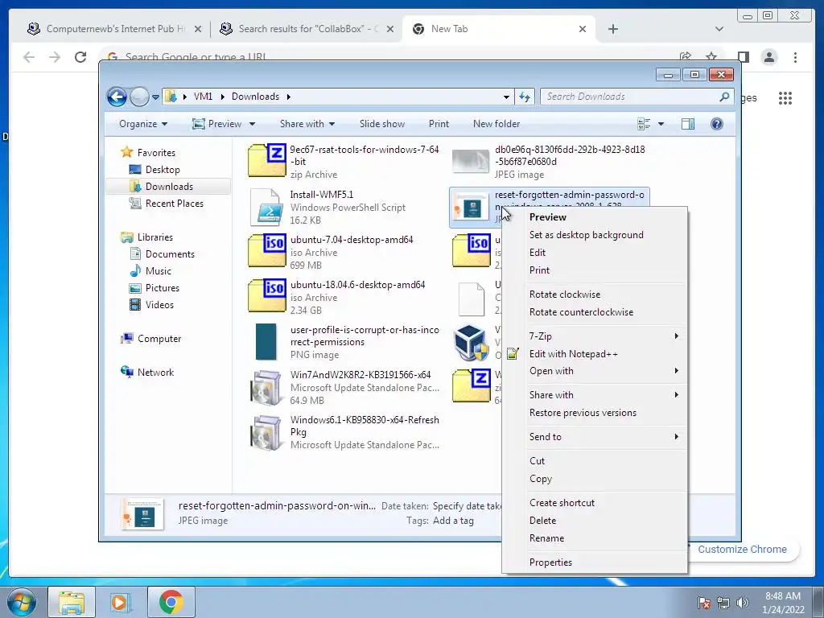This screenshot has height=618, width=824.
Task: Open a new Chrome tab with plus
Action: point(612,29)
